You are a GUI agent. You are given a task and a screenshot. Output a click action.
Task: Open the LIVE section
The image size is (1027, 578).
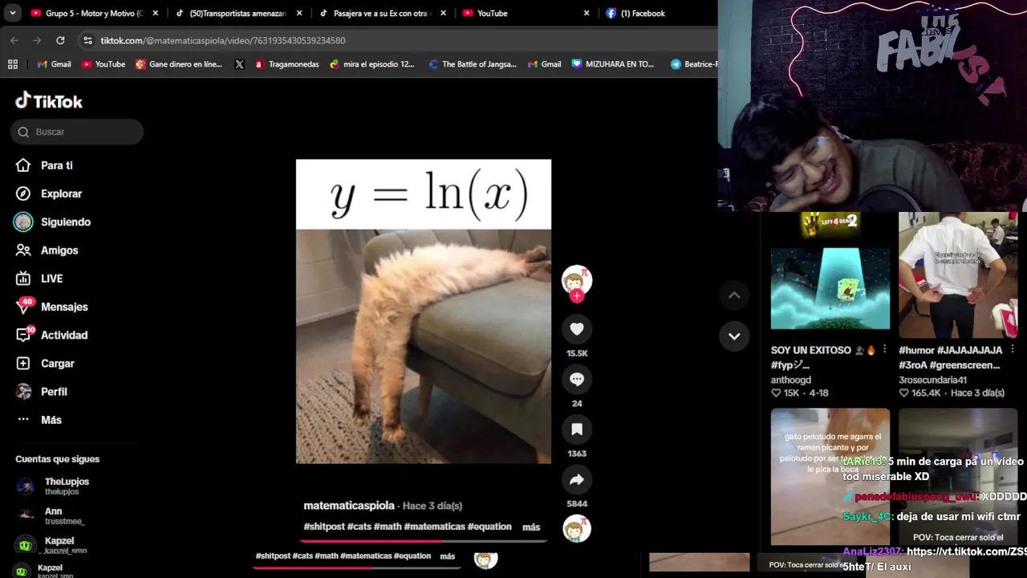40,279
